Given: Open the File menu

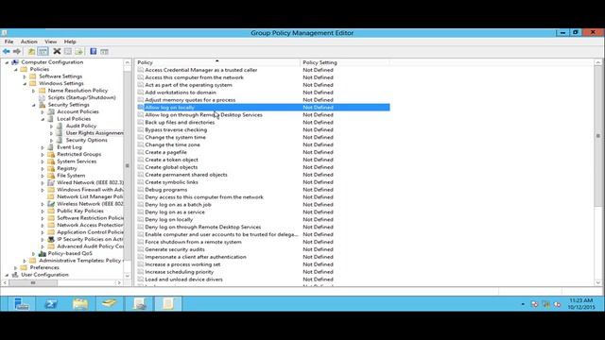Looking at the screenshot, I should tap(9, 42).
